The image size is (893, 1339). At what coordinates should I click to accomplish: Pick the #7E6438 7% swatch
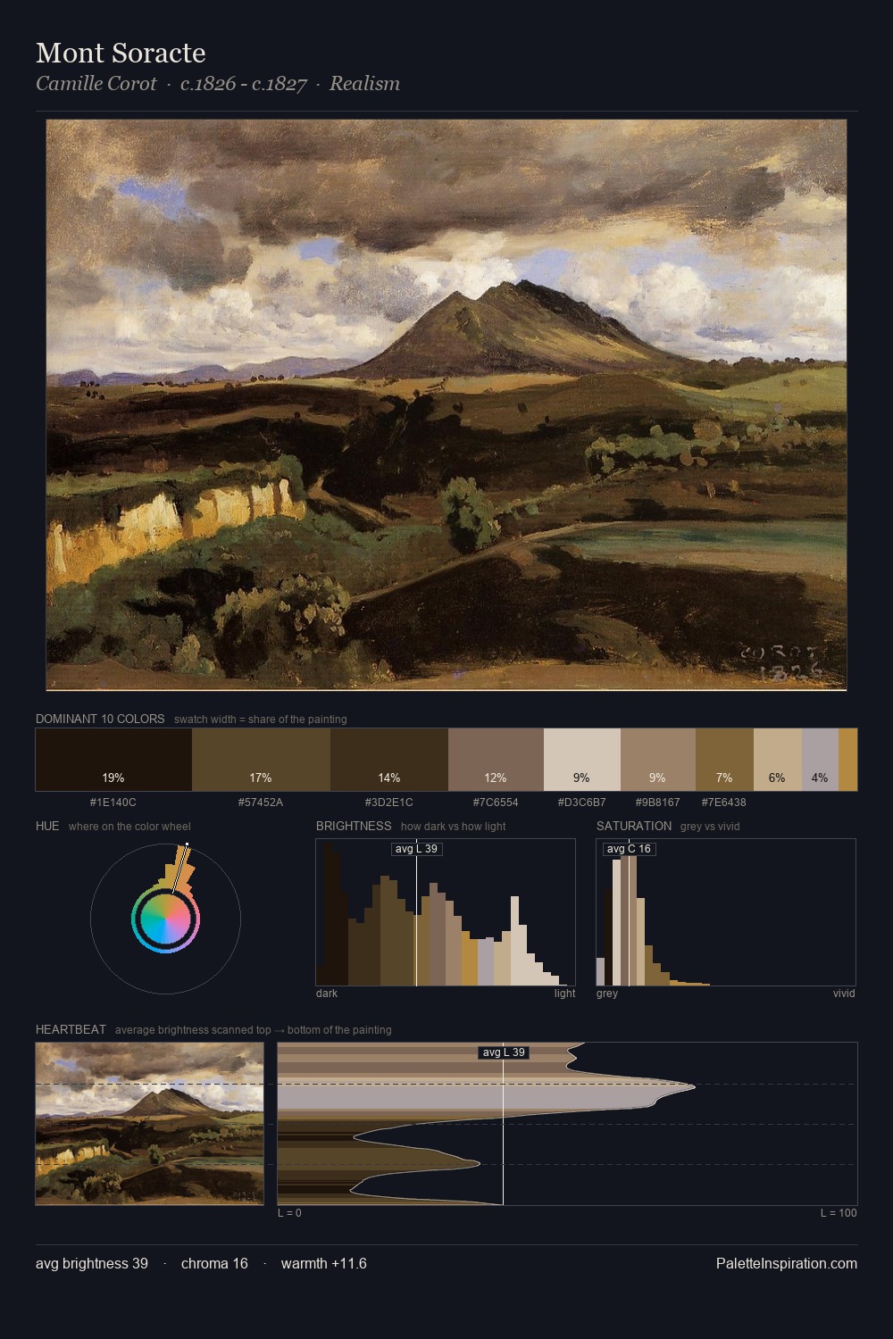pyautogui.click(x=724, y=760)
